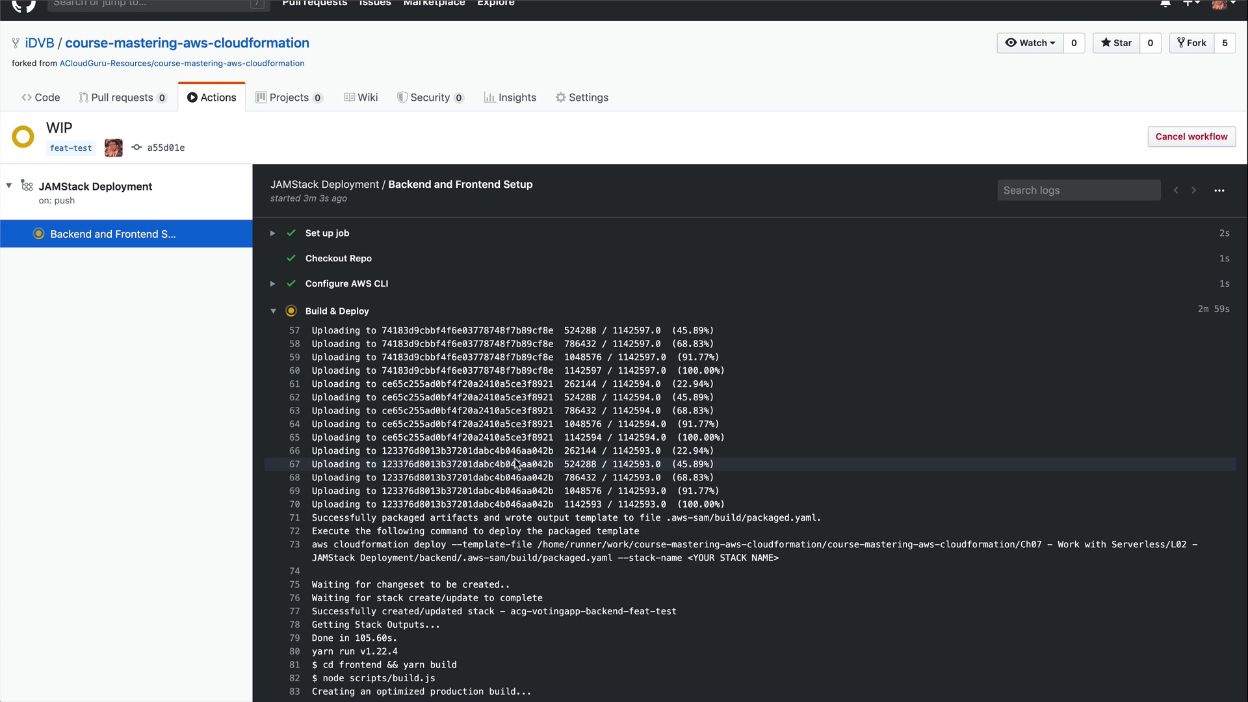Click the committer avatar thumbnail

[x=113, y=148]
